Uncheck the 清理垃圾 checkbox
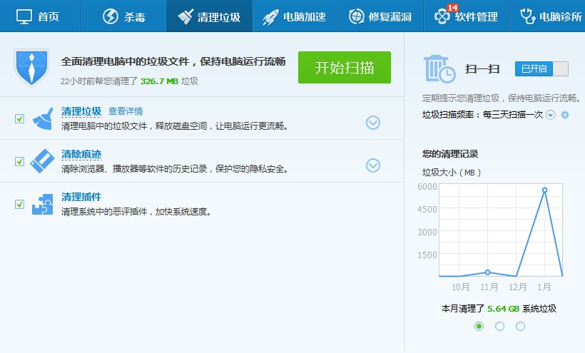This screenshot has height=353, width=585. (19, 118)
